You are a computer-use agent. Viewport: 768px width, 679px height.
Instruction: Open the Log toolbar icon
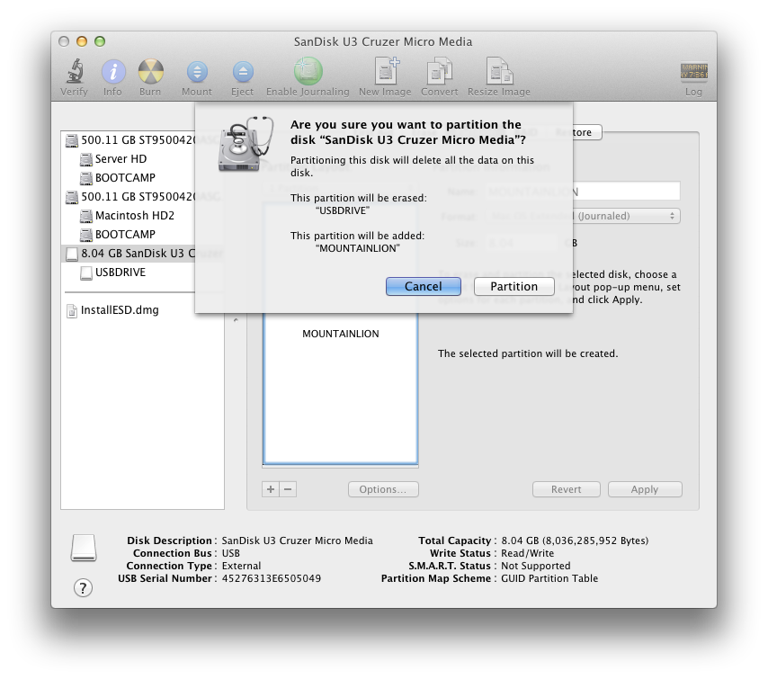693,72
